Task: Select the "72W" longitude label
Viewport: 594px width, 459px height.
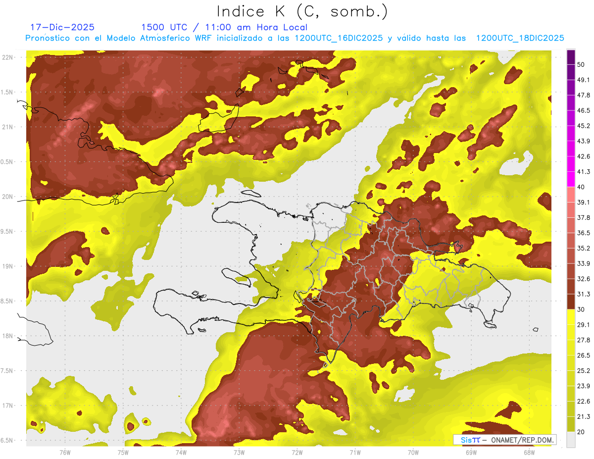Action: coord(297,452)
